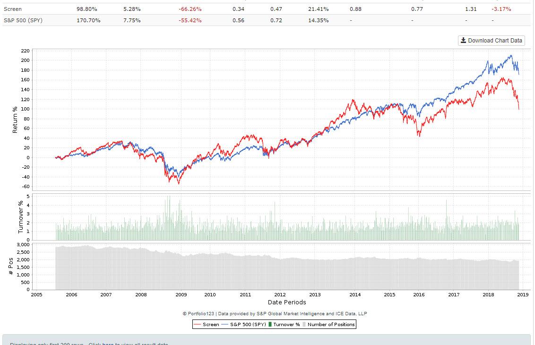Click the 3,000 label on the positions axis
Screen dimensions: 535x345
coord(23,245)
